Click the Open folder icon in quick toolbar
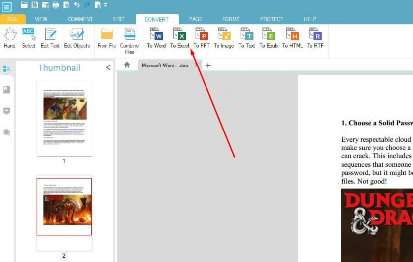The height and width of the screenshot is (262, 413). 24,5
